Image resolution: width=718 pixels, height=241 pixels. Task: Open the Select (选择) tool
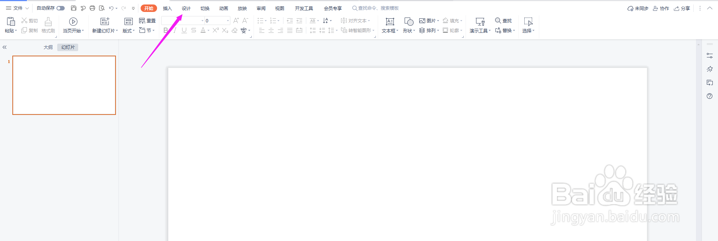tap(528, 25)
